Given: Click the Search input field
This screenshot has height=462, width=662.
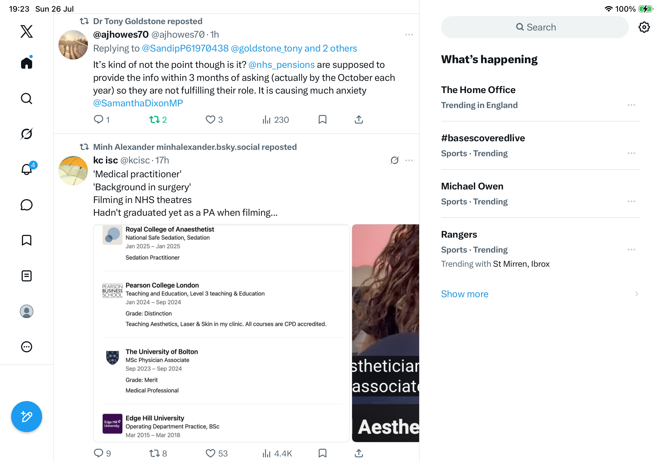Looking at the screenshot, I should (534, 27).
